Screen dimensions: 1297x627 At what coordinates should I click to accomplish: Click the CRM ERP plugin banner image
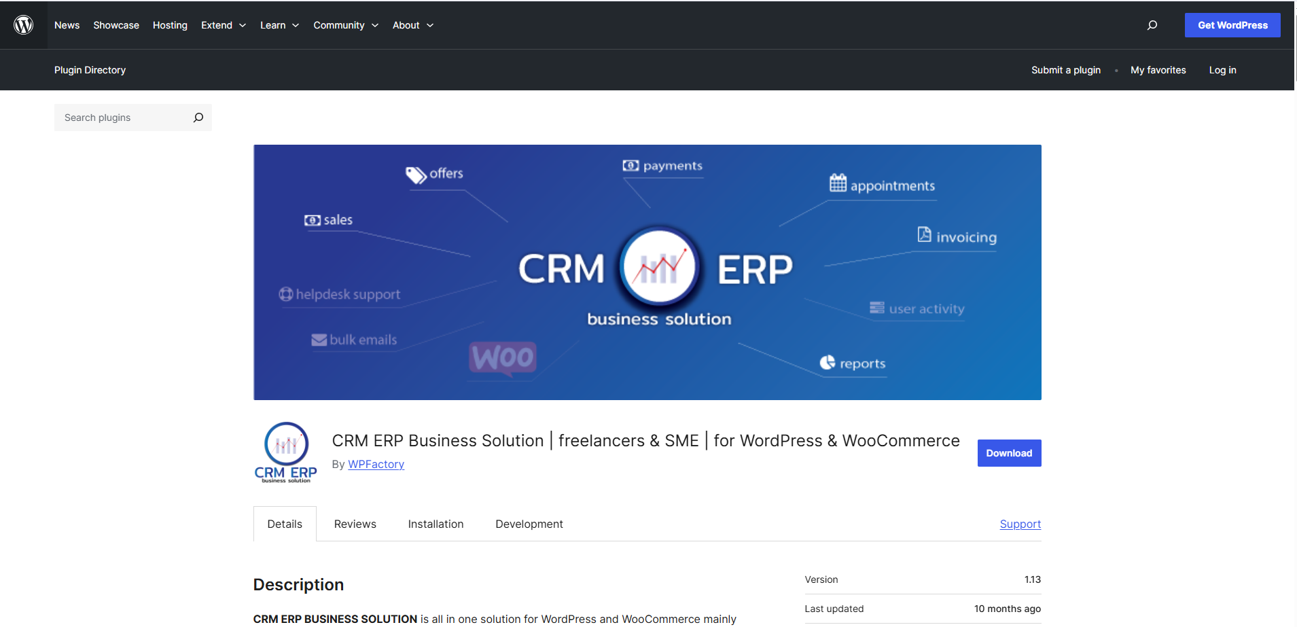tap(647, 272)
